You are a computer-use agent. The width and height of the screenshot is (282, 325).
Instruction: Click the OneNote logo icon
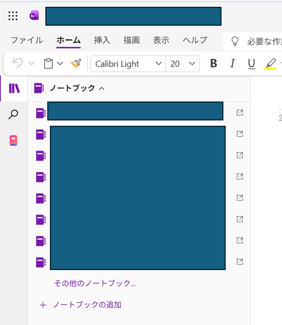click(x=34, y=16)
